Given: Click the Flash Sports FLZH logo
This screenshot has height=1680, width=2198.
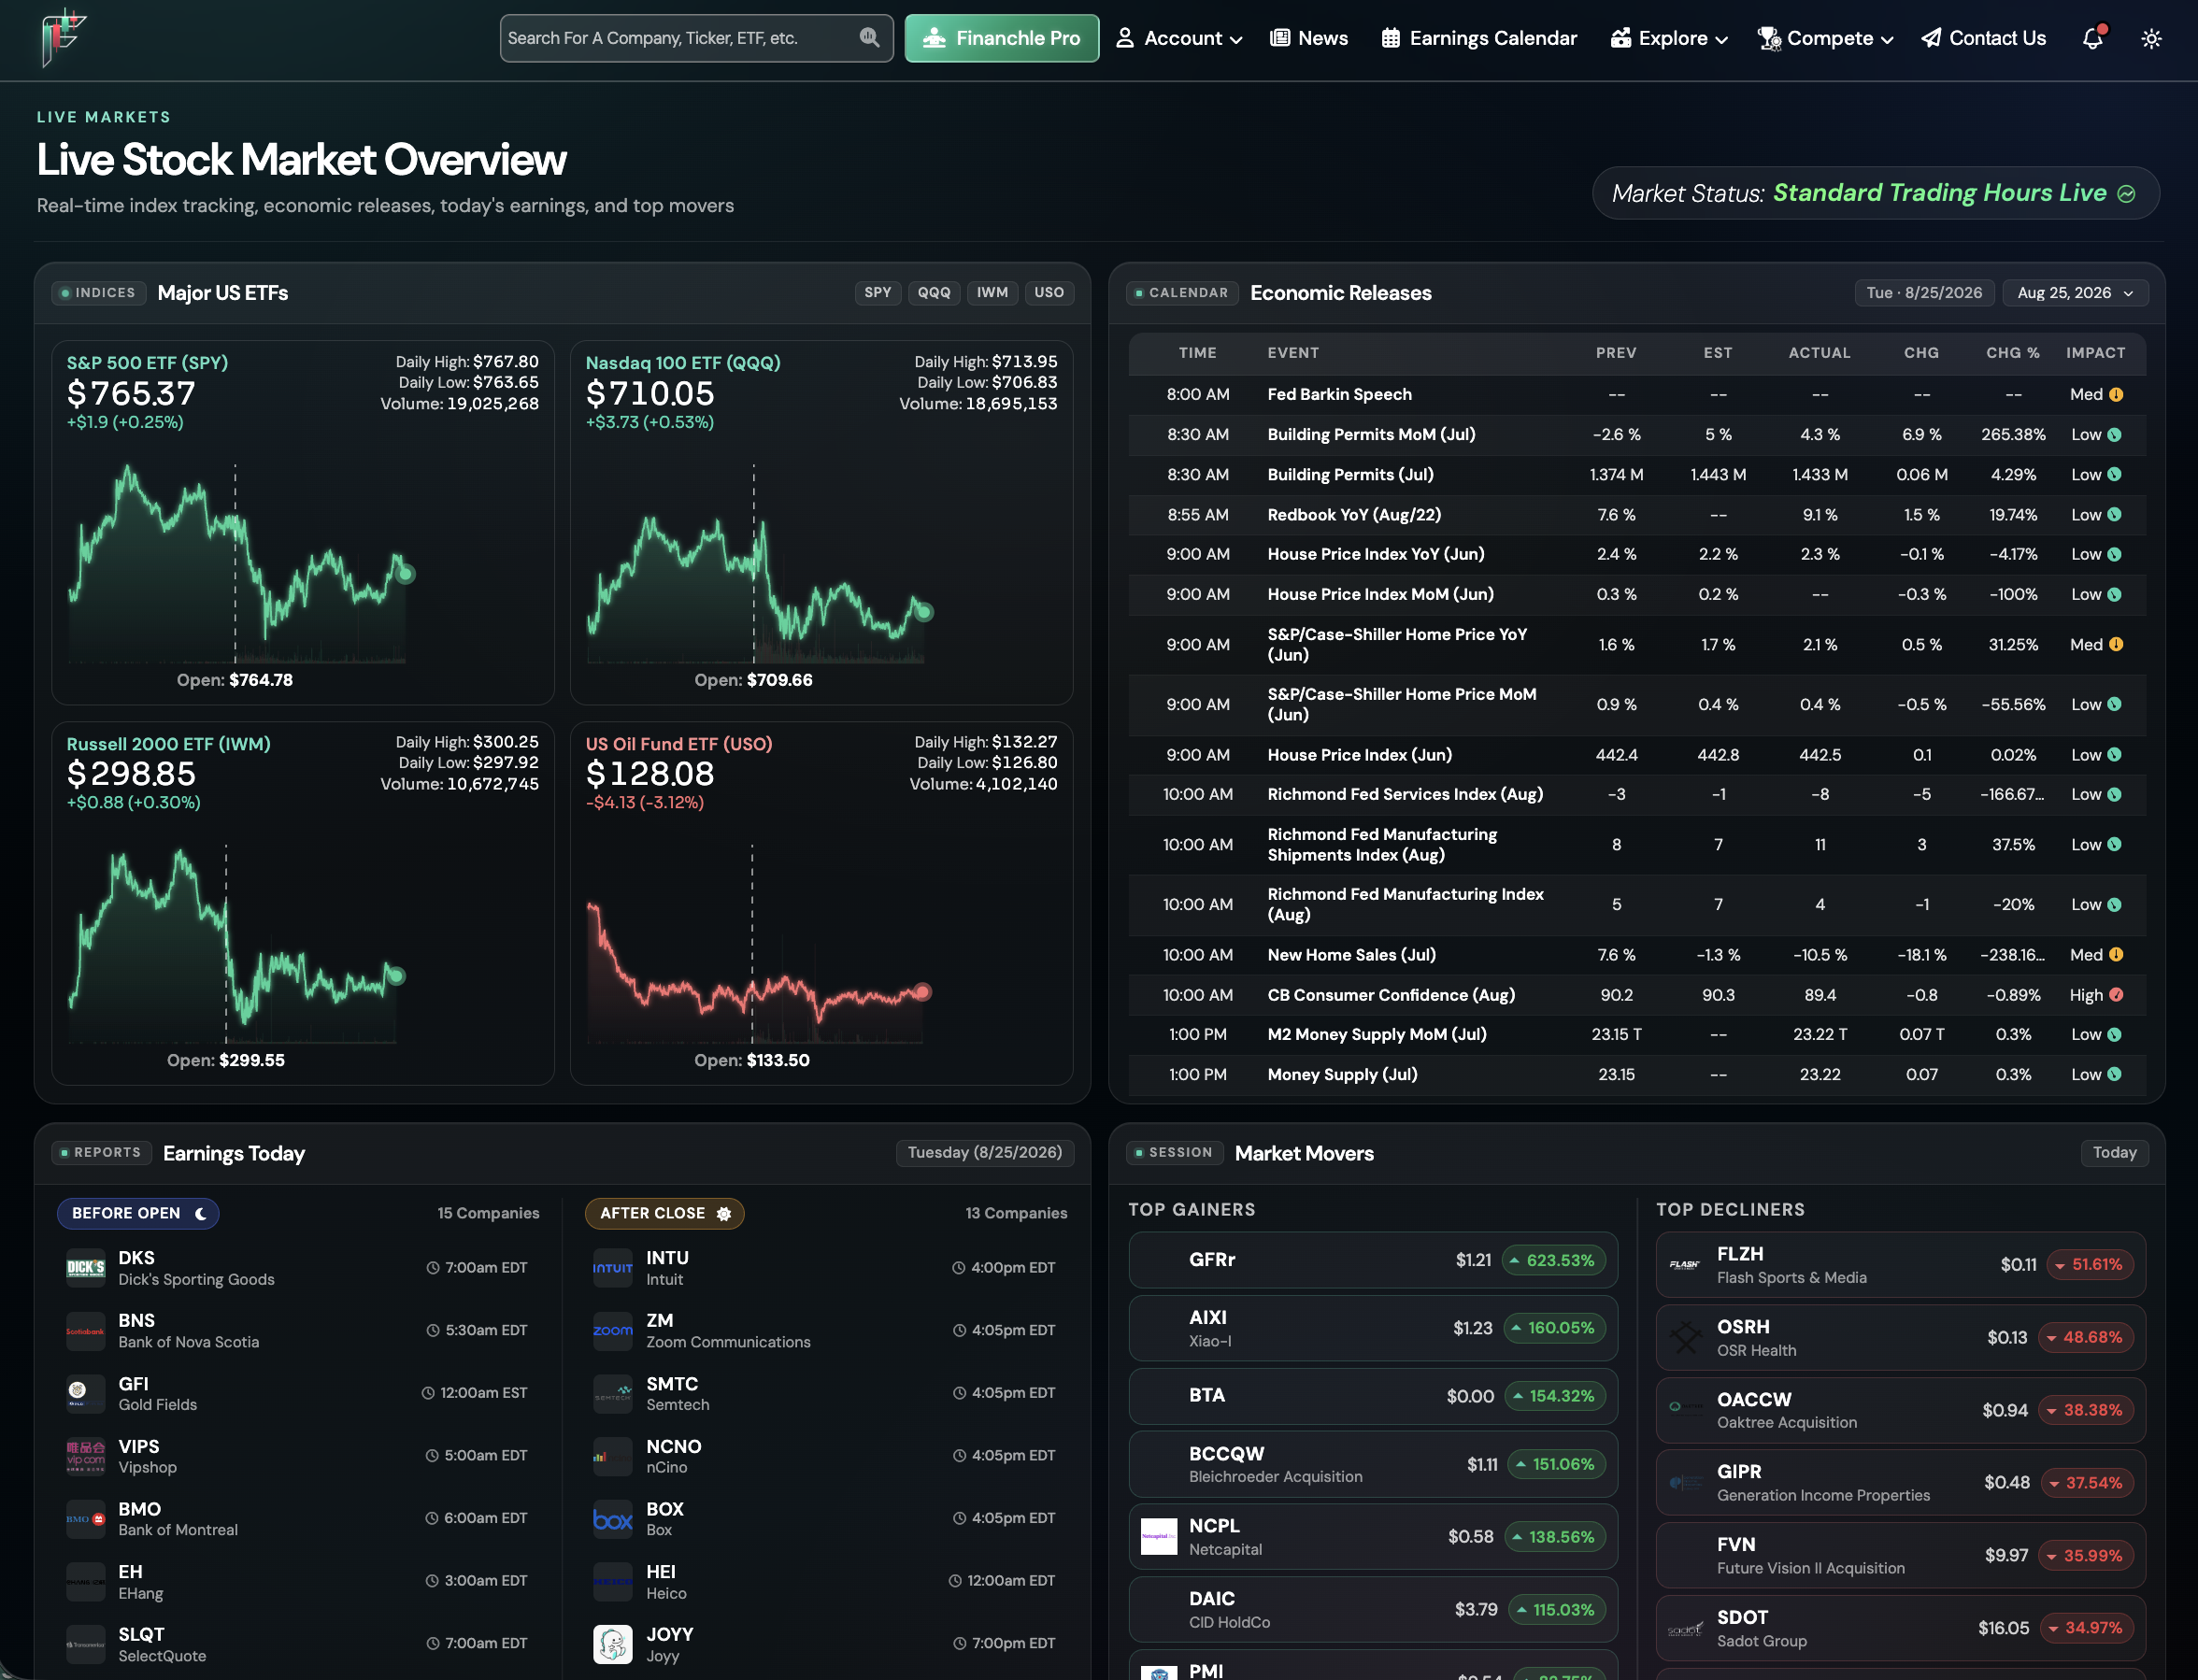Looking at the screenshot, I should 1686,1264.
